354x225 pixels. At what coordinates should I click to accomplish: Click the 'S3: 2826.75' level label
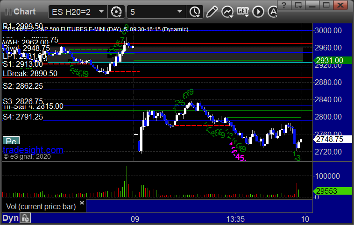[23, 101]
